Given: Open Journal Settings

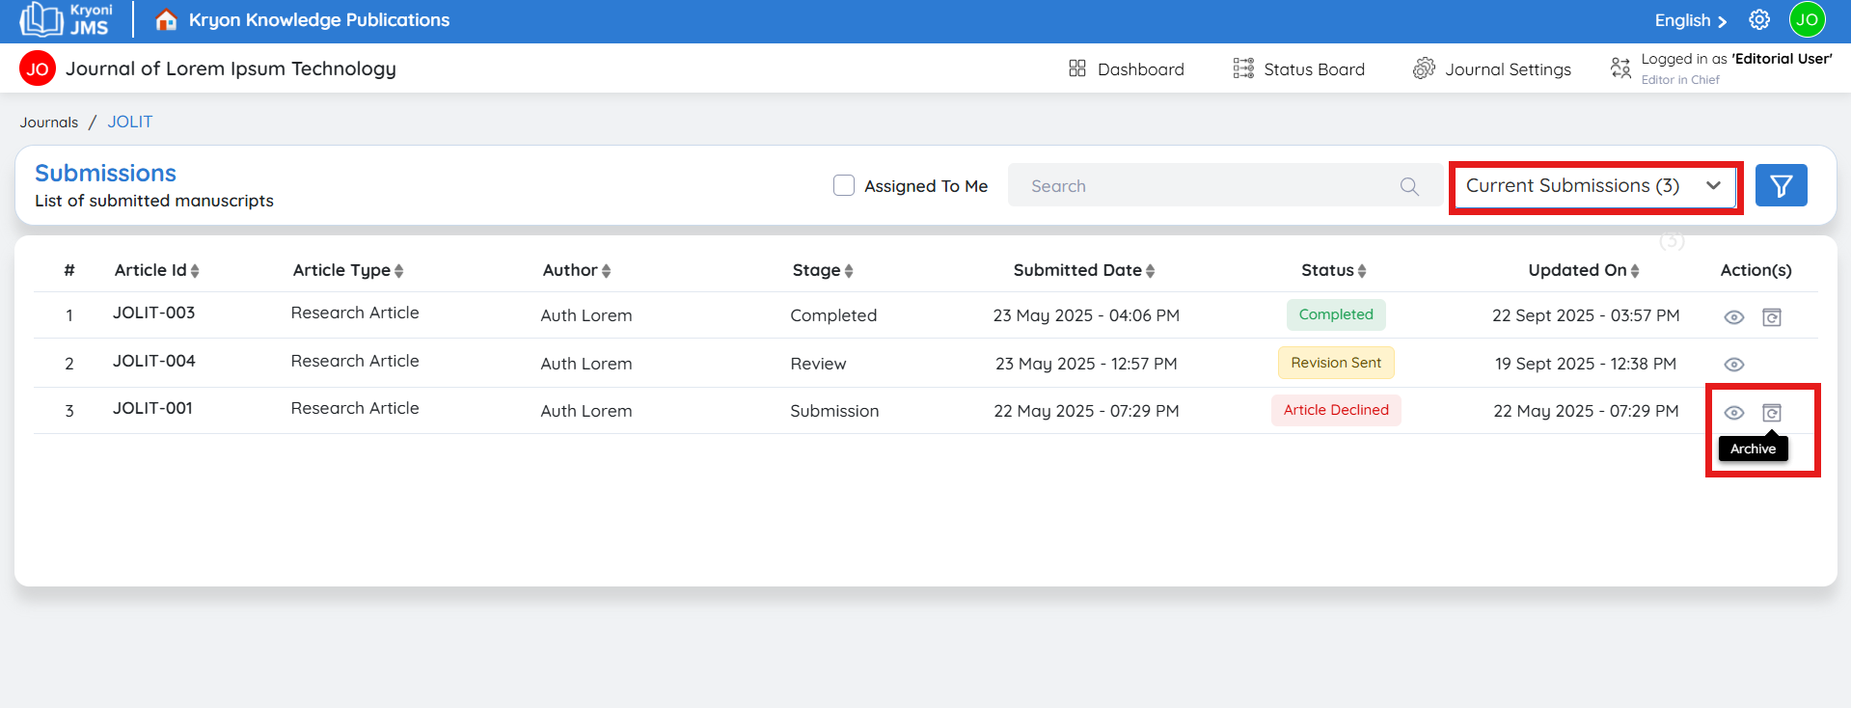Looking at the screenshot, I should pyautogui.click(x=1492, y=69).
